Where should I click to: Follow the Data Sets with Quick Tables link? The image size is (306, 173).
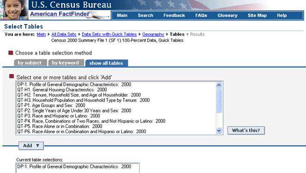pyautogui.click(x=109, y=34)
